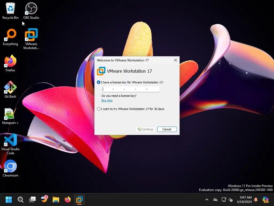Select the OBS Studio desktop shortcut

31,11
